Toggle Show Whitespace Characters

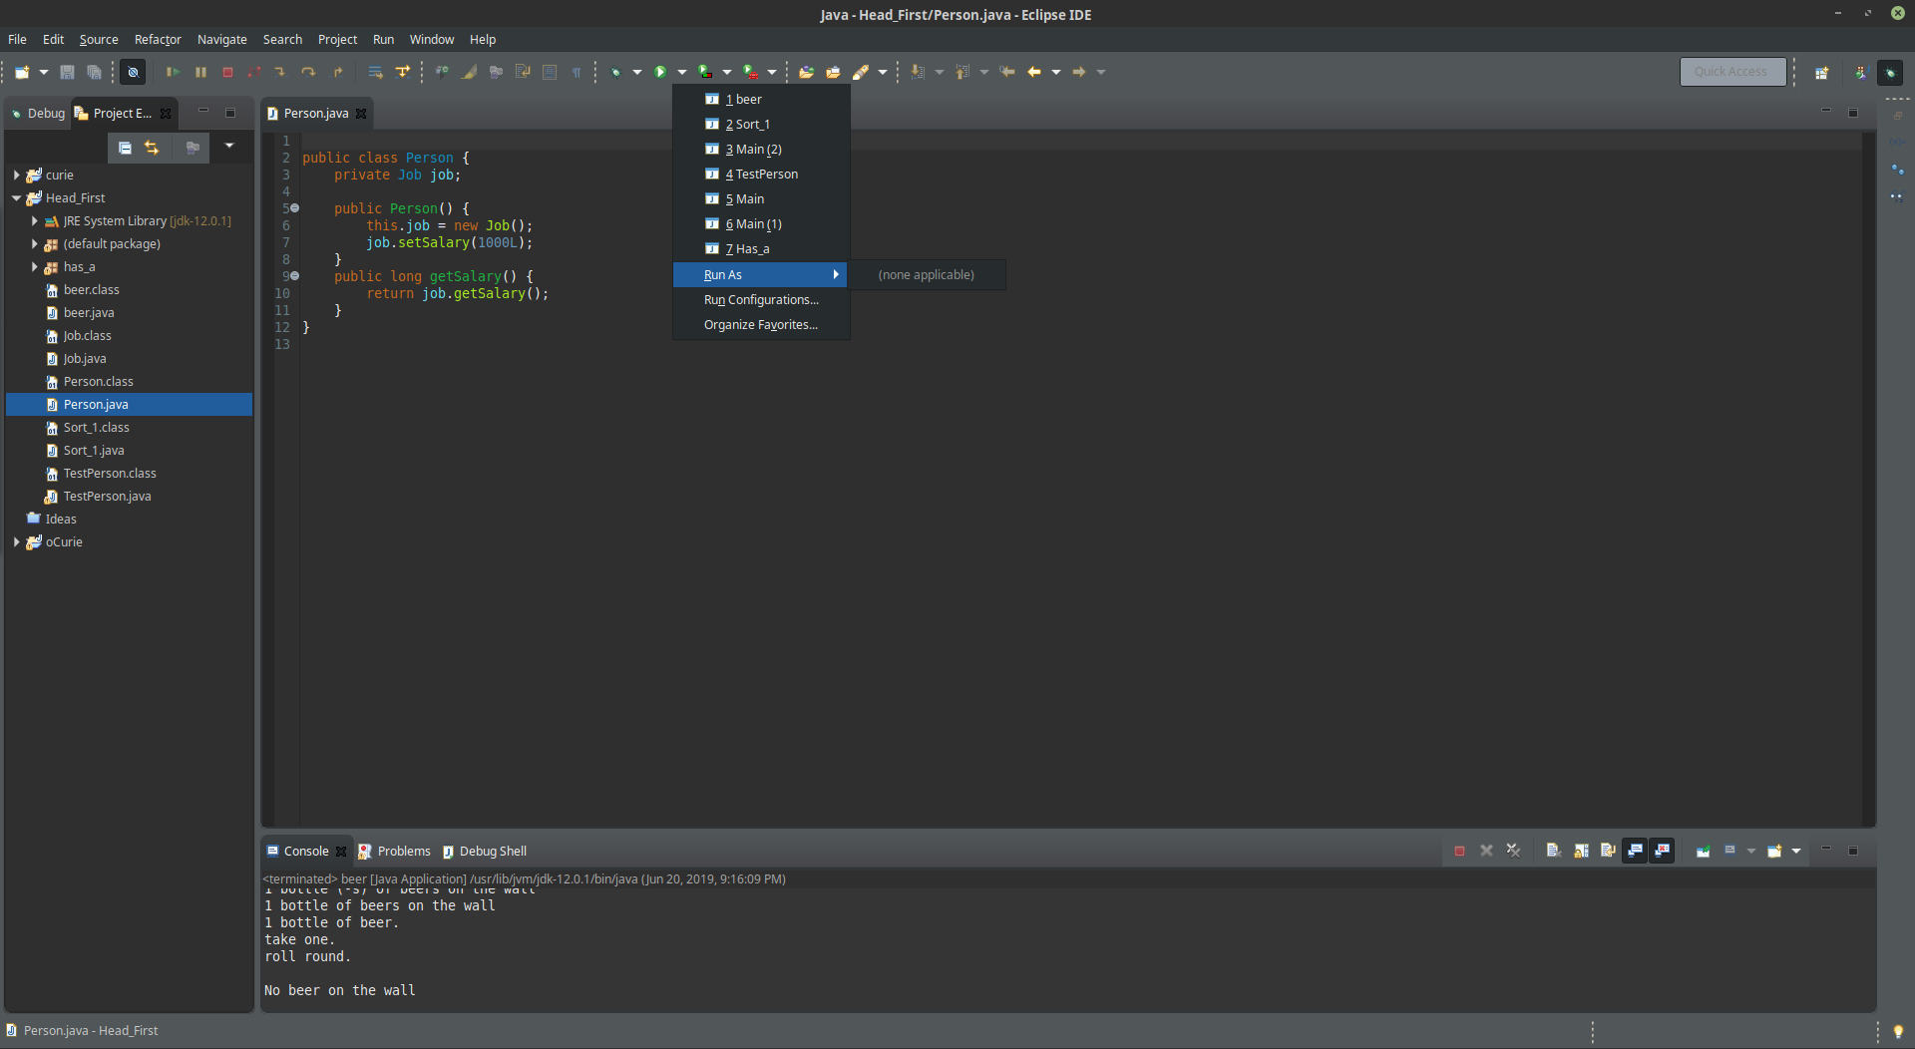point(576,72)
